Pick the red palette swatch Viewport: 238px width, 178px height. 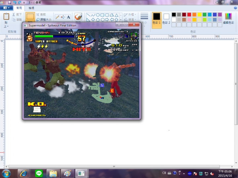click(189, 15)
